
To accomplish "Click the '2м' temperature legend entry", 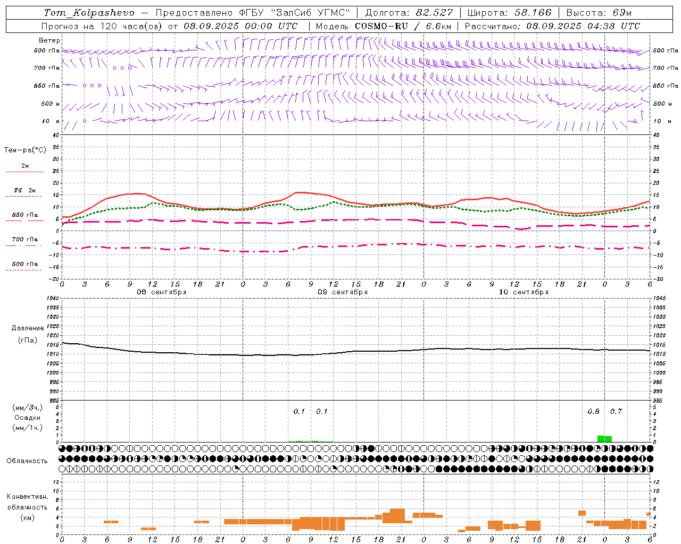I will click(25, 166).
